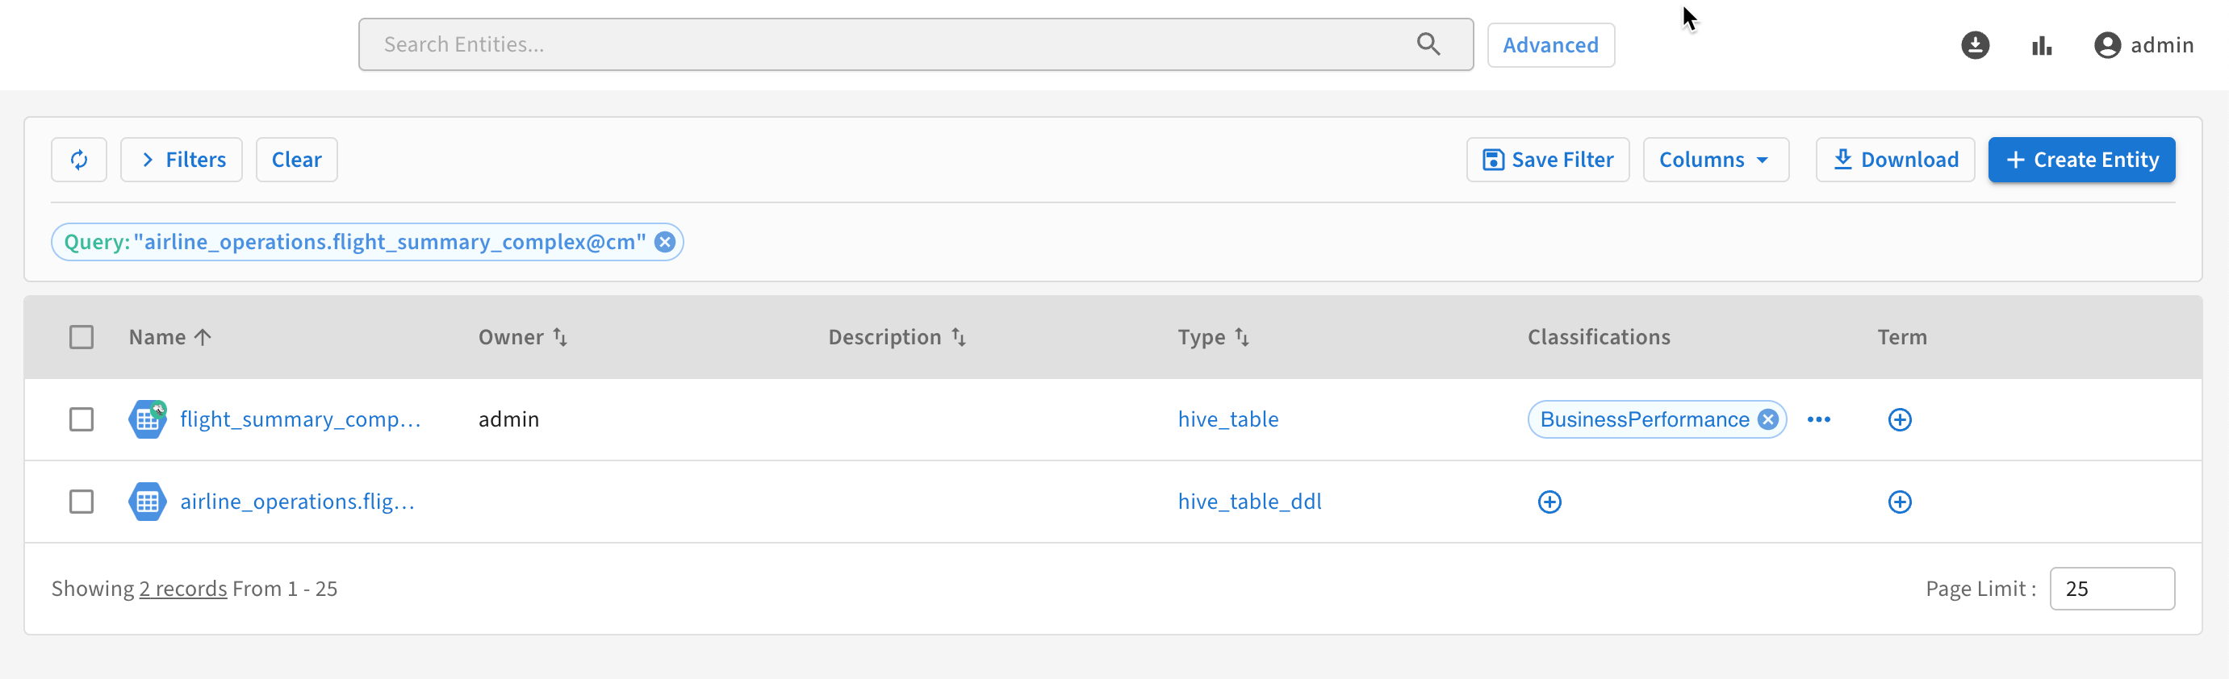Toggle the select all rows checkbox
Viewport: 2229px width, 679px height.
click(x=82, y=337)
